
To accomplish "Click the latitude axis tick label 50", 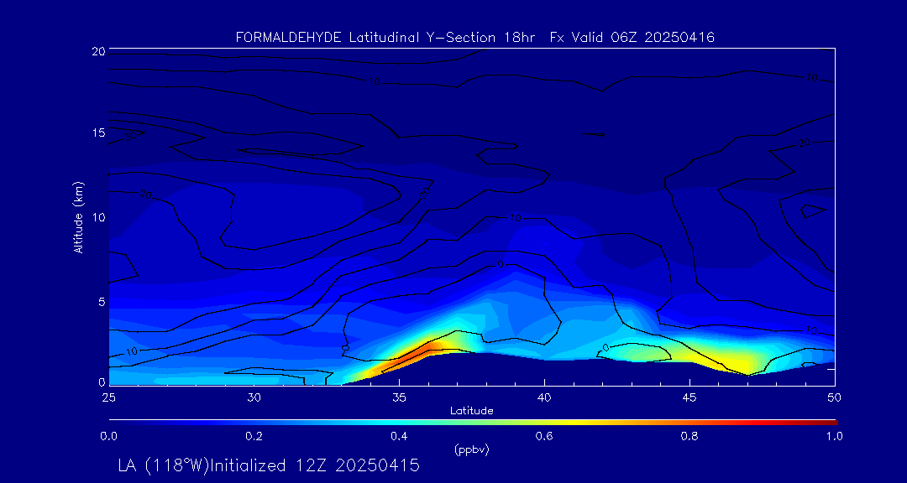I will (x=835, y=397).
